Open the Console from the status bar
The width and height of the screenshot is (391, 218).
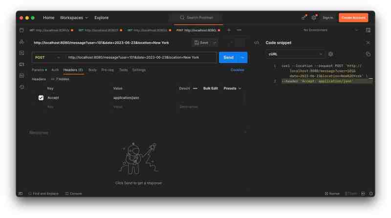point(74,194)
